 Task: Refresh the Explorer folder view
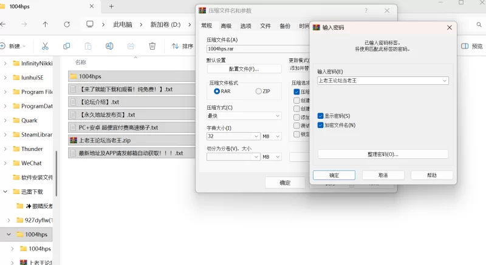tap(67, 24)
